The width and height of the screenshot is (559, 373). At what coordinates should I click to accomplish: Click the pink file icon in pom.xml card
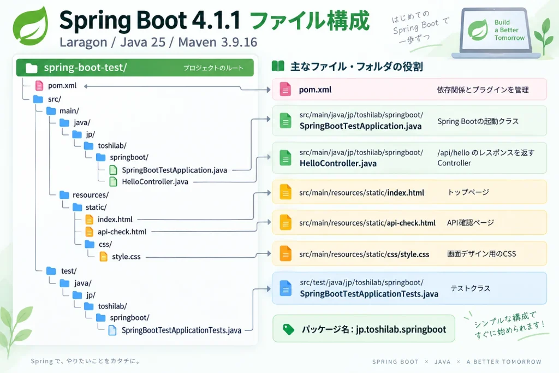pyautogui.click(x=285, y=89)
